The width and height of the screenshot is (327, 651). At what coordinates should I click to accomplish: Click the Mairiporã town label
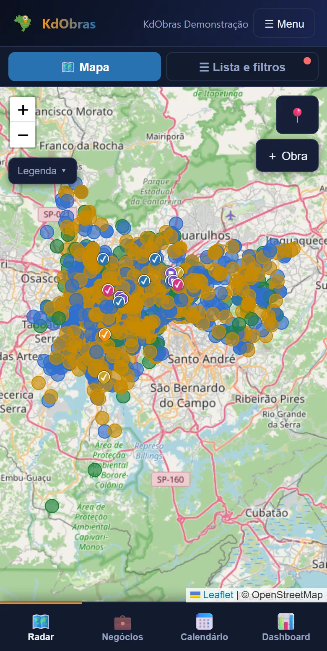[165, 137]
